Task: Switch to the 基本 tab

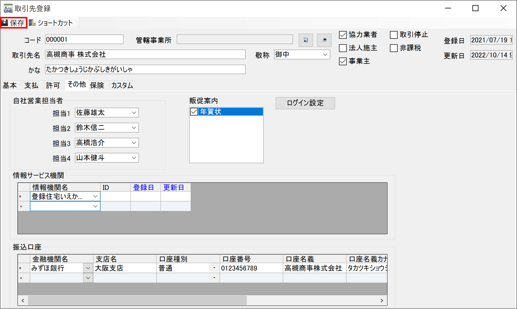Action: point(10,85)
